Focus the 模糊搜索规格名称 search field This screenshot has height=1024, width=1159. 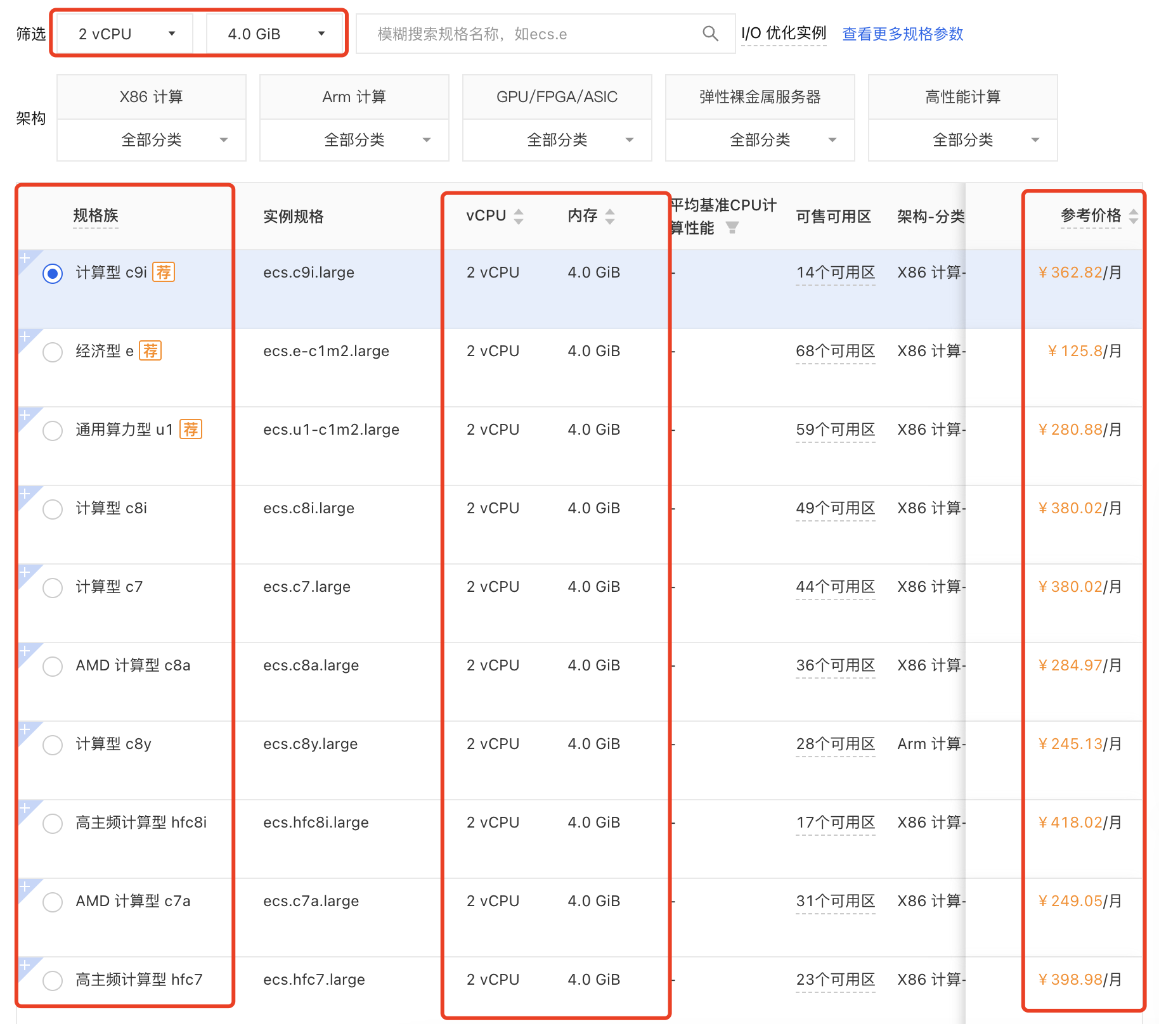coord(545,34)
